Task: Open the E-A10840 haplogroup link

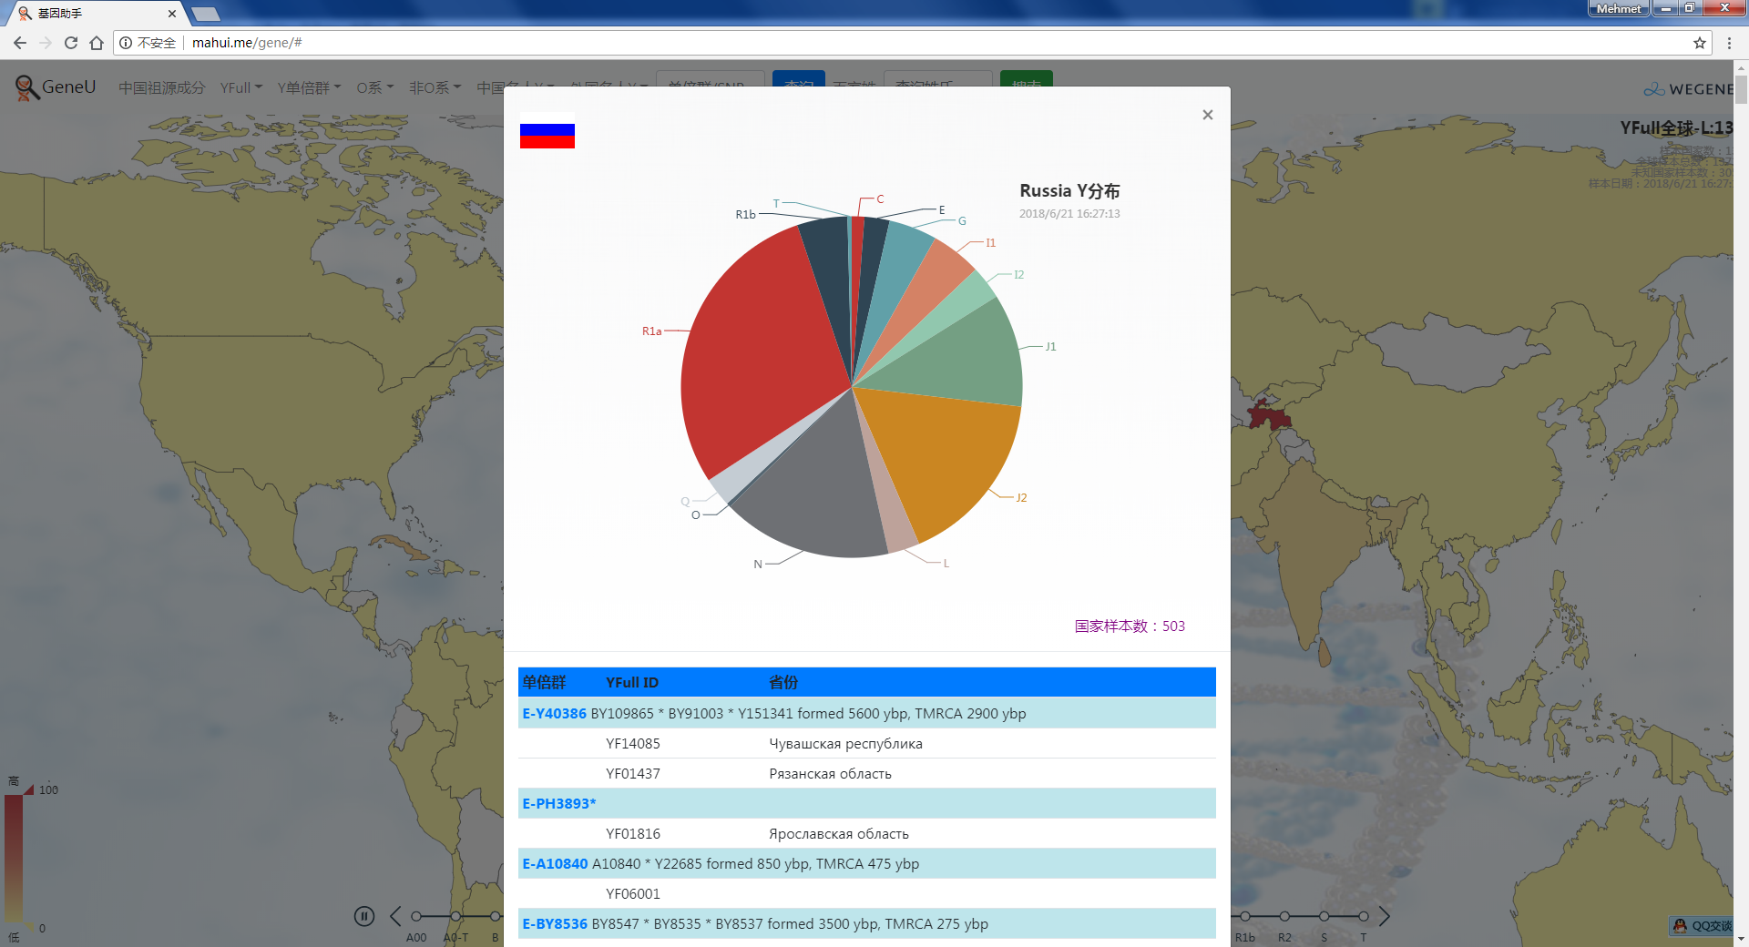Action: tap(555, 863)
